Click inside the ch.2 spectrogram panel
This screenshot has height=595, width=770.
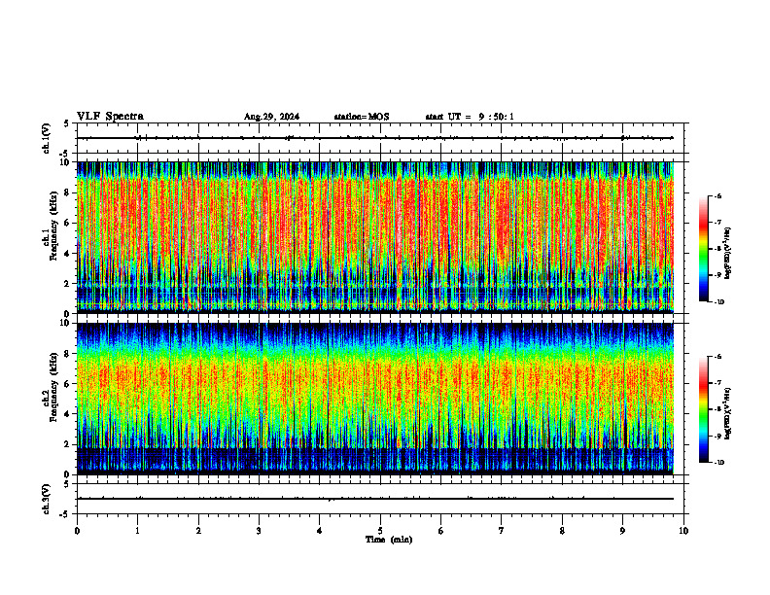point(375,399)
